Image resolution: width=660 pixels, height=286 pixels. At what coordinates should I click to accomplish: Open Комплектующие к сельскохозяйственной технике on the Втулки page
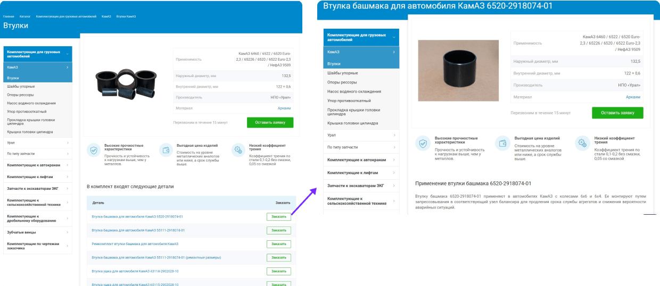[33, 203]
